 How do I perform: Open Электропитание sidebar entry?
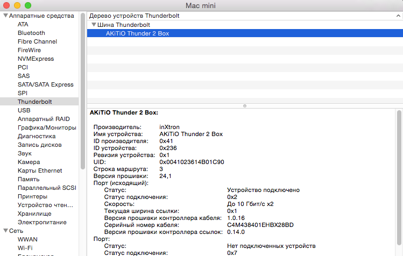pos(42,222)
